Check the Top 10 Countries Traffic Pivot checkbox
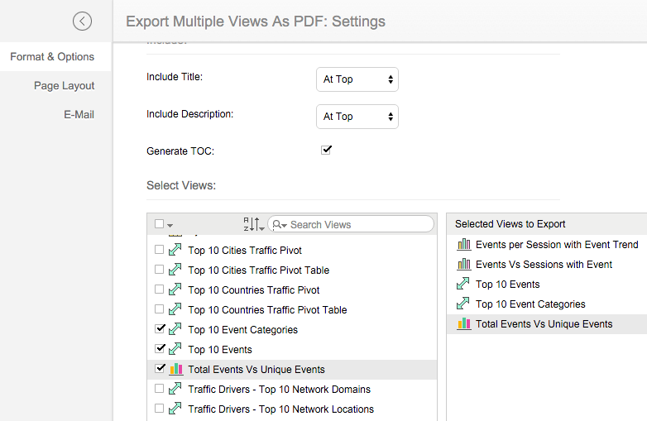647x421 pixels. click(x=160, y=290)
